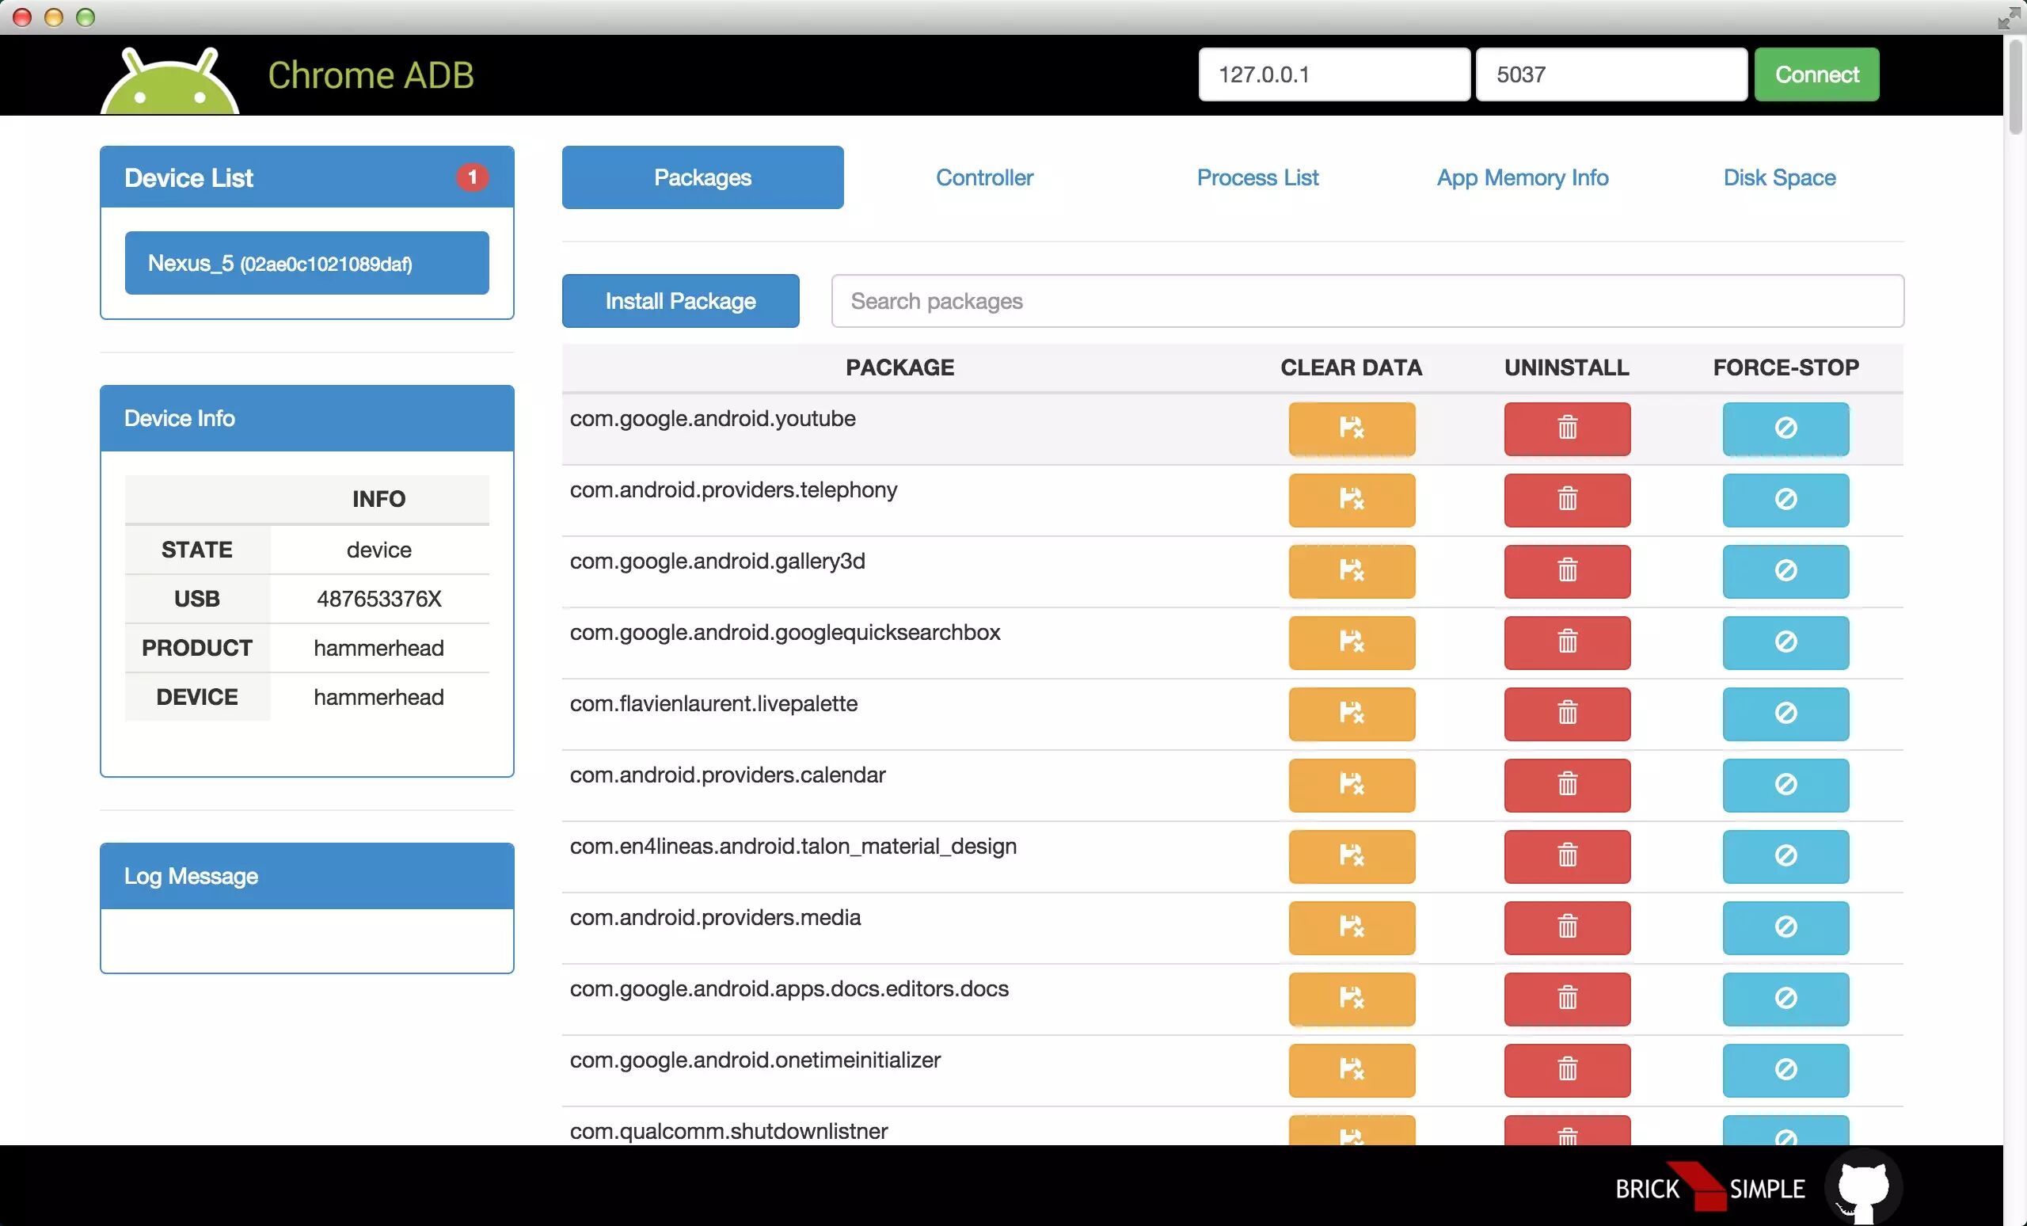Switch to the Controller tab

click(x=984, y=177)
